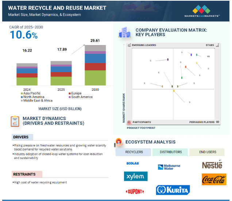Click the MarketsandMarkets logo
The height and width of the screenshot is (201, 232).
coord(202,11)
